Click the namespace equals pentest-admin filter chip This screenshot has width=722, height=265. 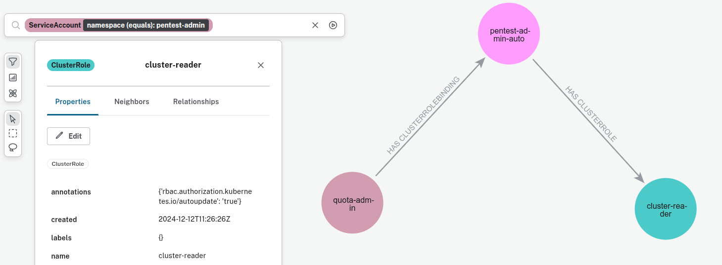click(145, 25)
